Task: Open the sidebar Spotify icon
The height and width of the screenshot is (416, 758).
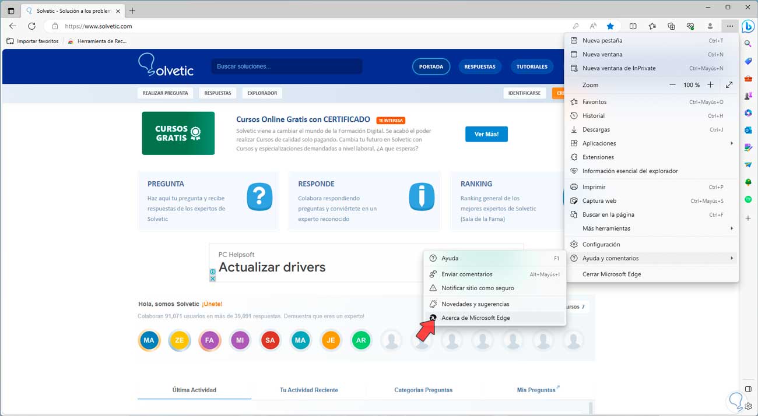Action: coord(748,199)
